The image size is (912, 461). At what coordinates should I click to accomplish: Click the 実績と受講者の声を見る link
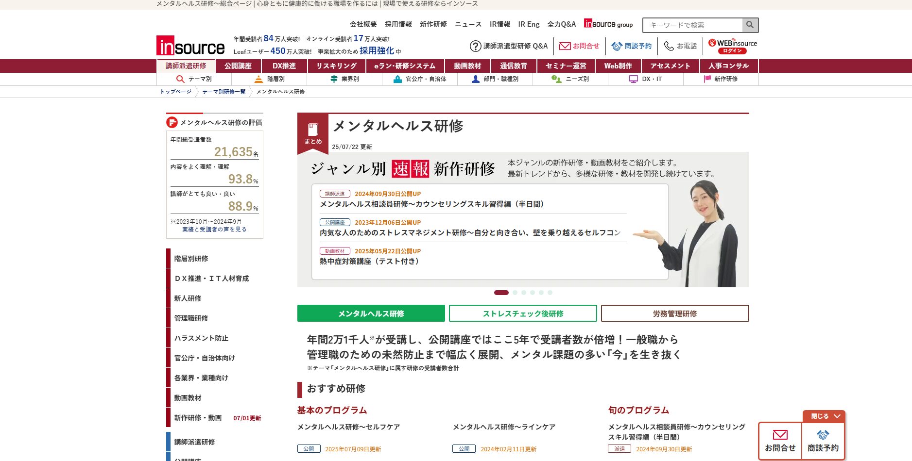tap(214, 230)
